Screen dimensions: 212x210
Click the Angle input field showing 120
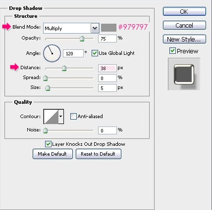73,53
